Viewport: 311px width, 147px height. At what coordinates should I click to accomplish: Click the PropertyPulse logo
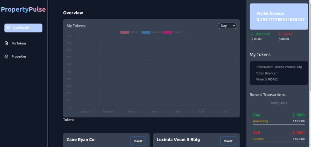(x=23, y=9)
